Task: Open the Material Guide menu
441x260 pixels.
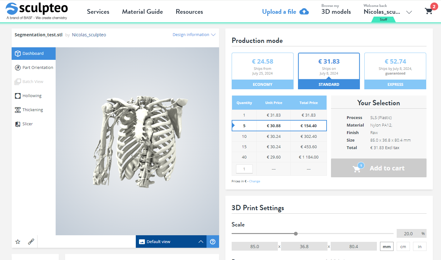Action: [x=142, y=12]
